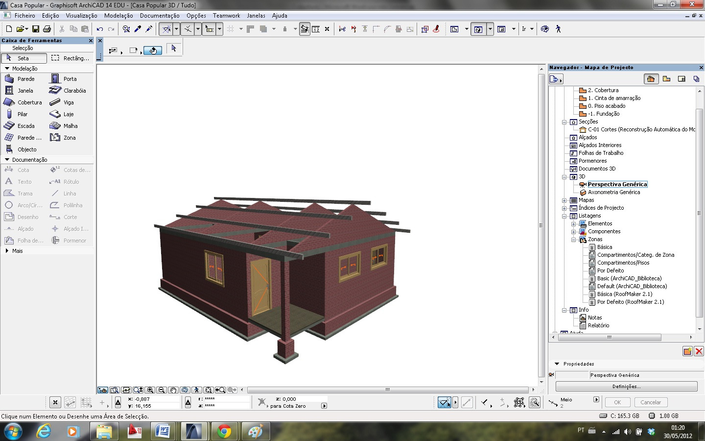
Task: Open the Ficheiro menu
Action: coord(24,16)
